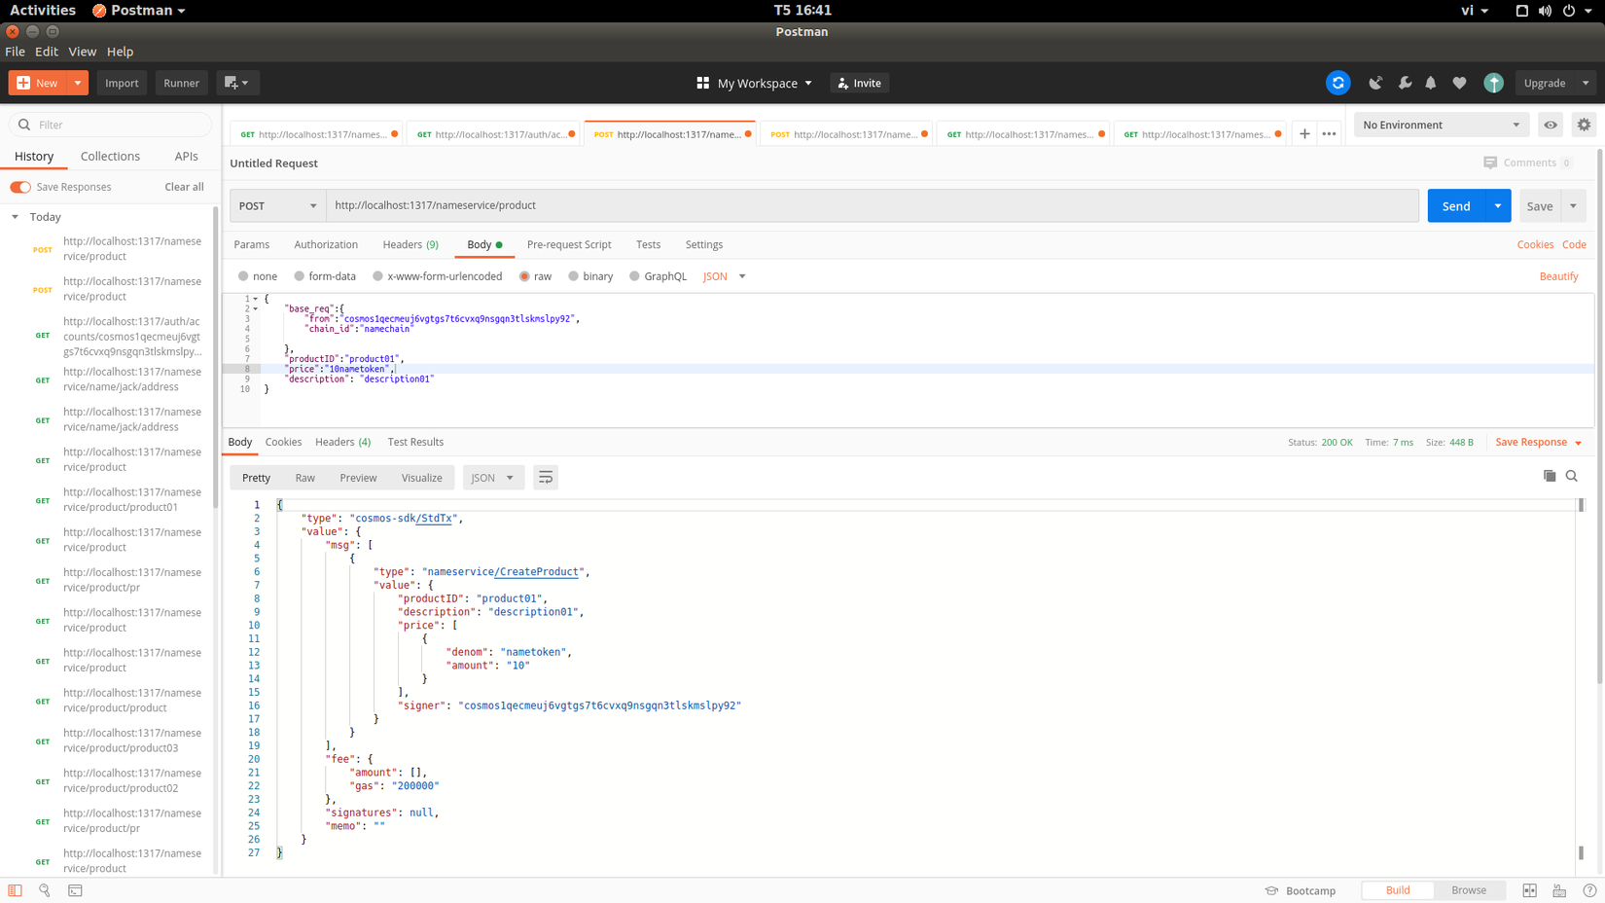Open the Postman console icon
Image resolution: width=1605 pixels, height=903 pixels.
[75, 890]
